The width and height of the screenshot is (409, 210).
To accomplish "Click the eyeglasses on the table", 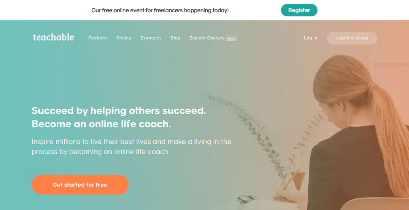I will coord(247,199).
